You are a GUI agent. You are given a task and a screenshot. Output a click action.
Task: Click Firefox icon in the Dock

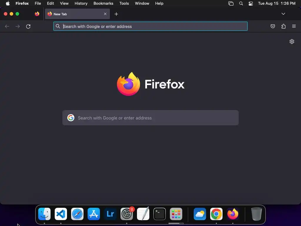(x=233, y=214)
